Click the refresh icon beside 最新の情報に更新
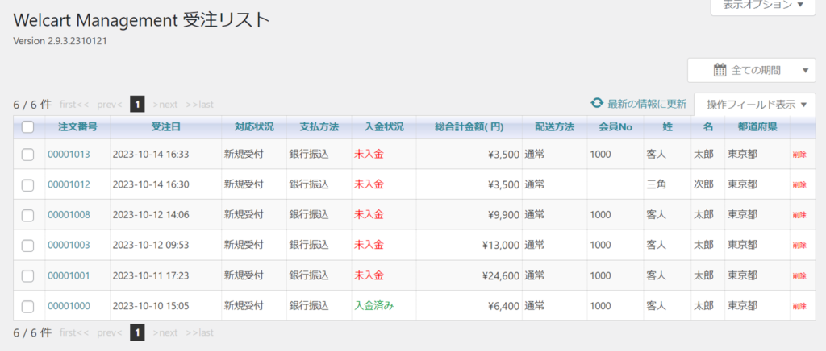This screenshot has height=351, width=826. [597, 103]
